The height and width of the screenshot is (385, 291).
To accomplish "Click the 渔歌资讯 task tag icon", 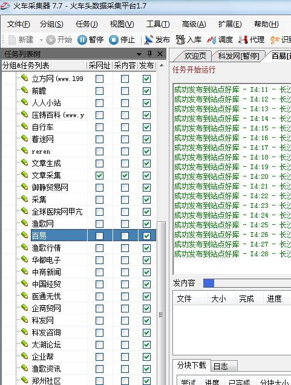I will coord(25,368).
